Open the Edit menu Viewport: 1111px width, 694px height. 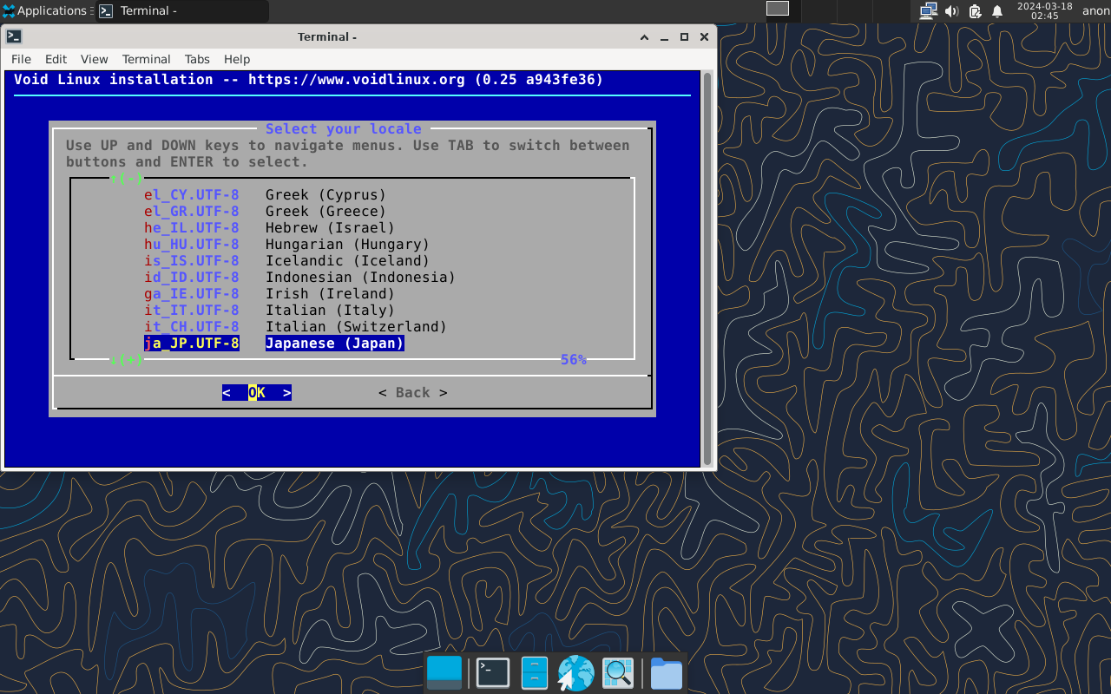pyautogui.click(x=56, y=59)
